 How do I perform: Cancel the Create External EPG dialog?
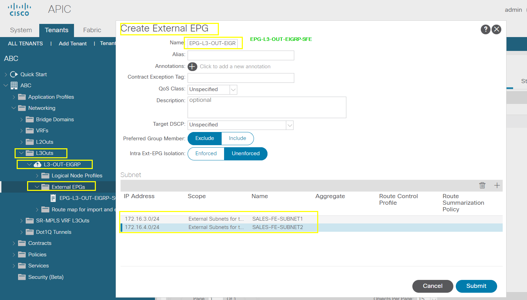point(433,286)
